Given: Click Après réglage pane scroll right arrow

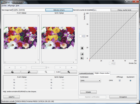Looking at the screenshot, I should tap(73, 62).
